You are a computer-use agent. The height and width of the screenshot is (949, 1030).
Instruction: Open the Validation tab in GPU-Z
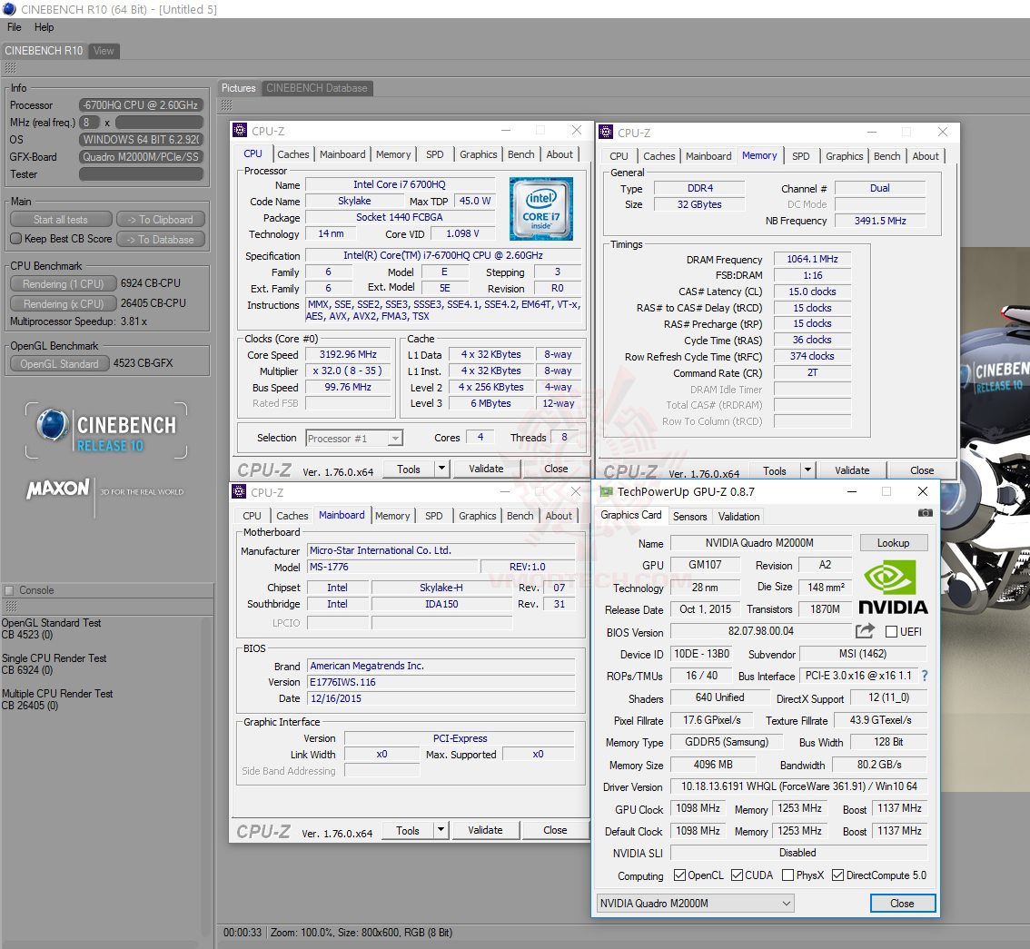click(739, 516)
